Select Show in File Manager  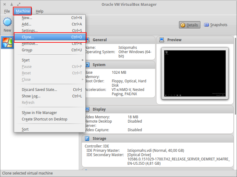pyautogui.click(x=50, y=113)
